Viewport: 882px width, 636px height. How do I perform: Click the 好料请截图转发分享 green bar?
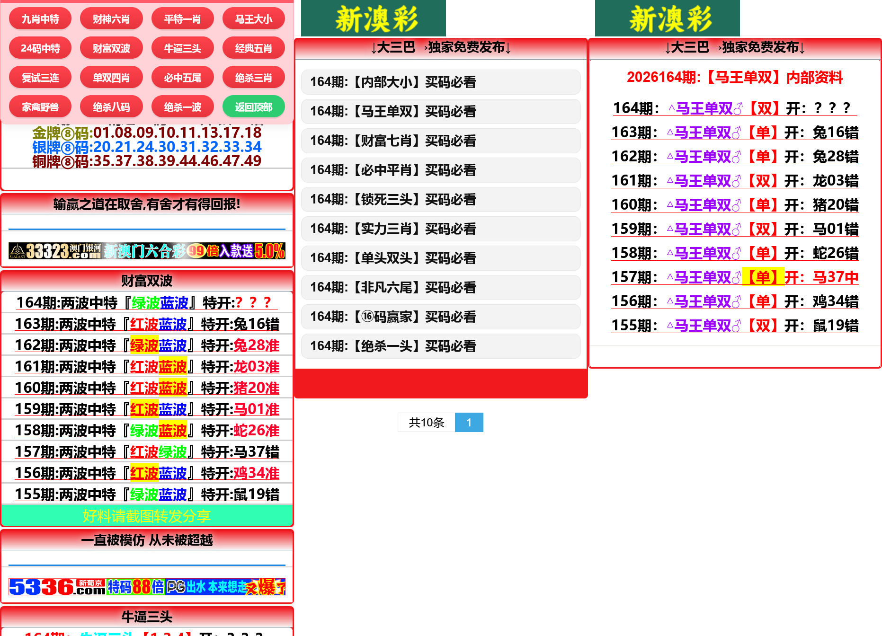click(147, 515)
